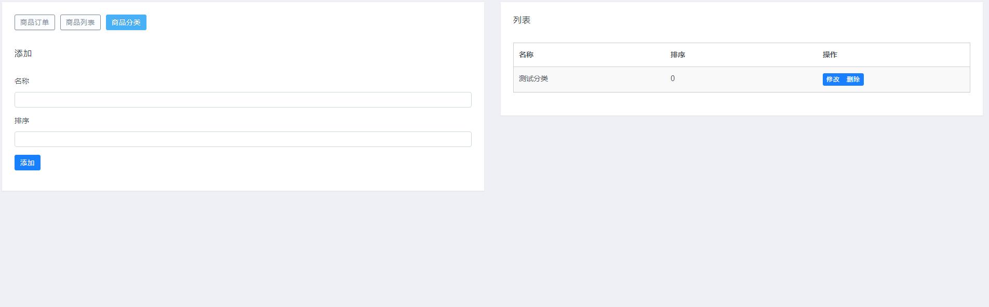
Task: Click the sort value 0 in table
Action: tap(673, 79)
